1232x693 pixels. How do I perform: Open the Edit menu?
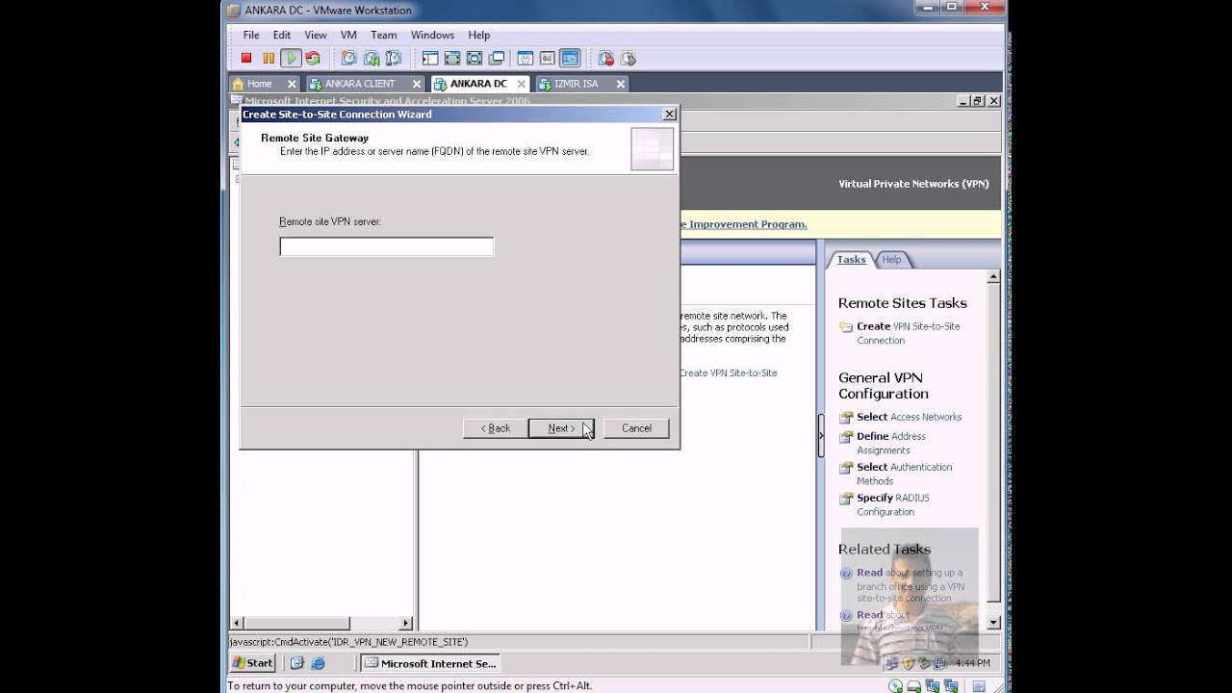[x=282, y=35]
